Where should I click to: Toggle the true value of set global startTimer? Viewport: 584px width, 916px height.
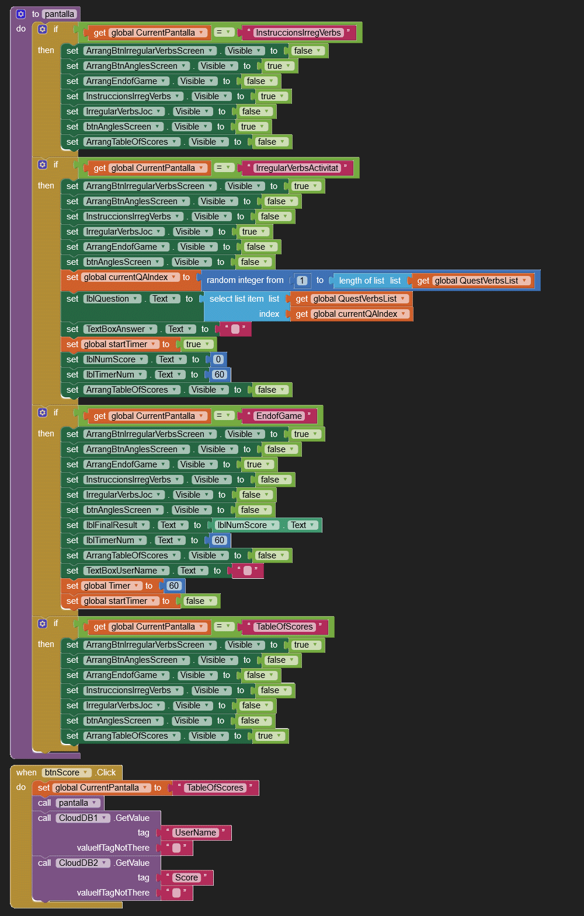(x=197, y=344)
